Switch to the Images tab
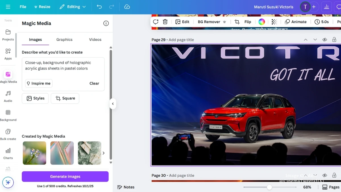Screen dimensions: 341x192 click(36, 40)
